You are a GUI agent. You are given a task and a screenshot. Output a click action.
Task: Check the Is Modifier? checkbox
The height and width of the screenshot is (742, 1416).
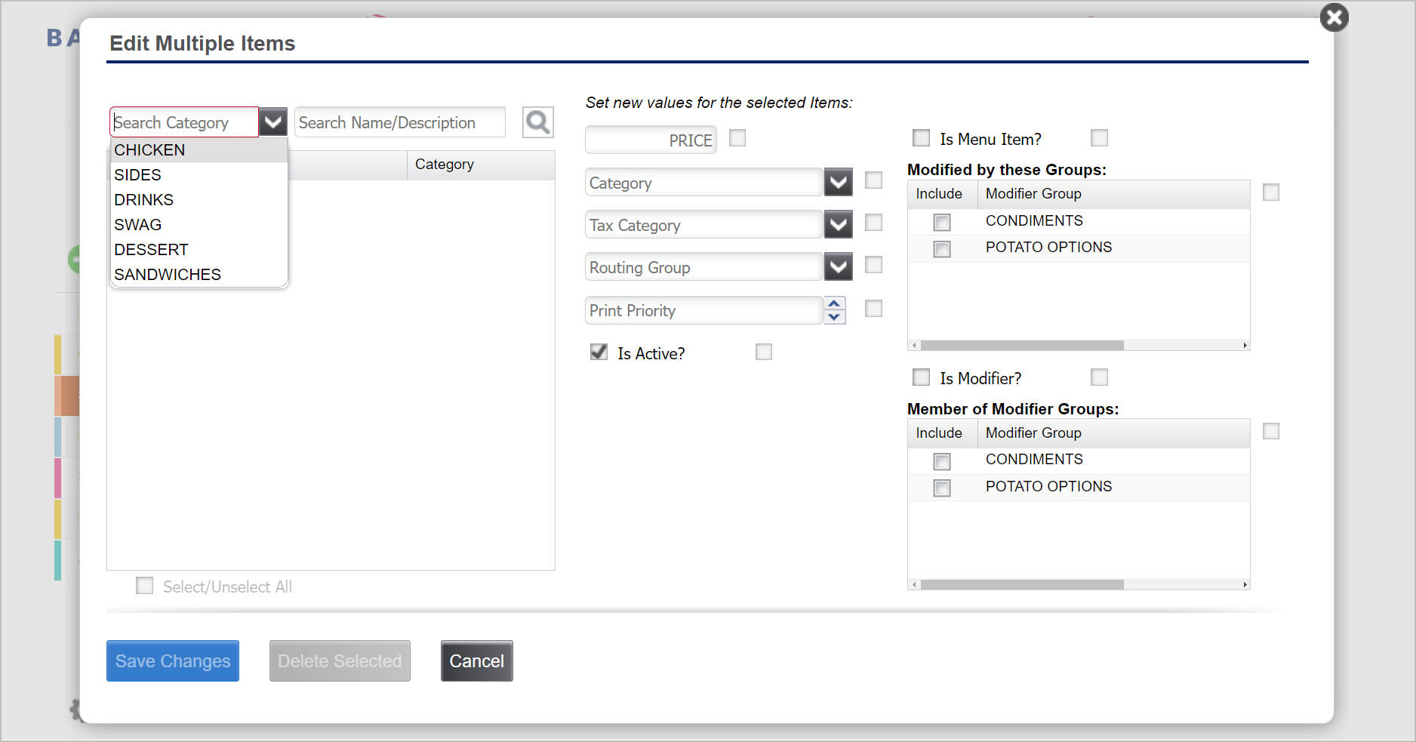921,377
